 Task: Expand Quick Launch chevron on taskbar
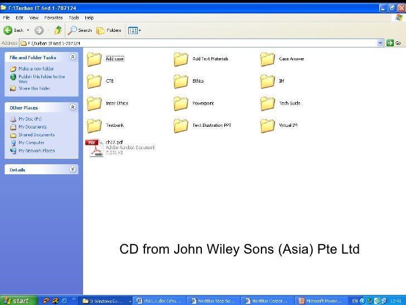[74, 299]
